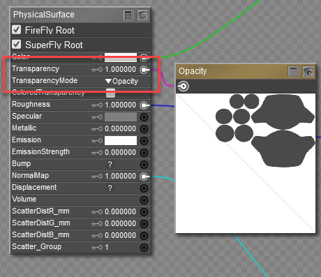
Task: Click the Emission animation key icon
Action: [97, 141]
